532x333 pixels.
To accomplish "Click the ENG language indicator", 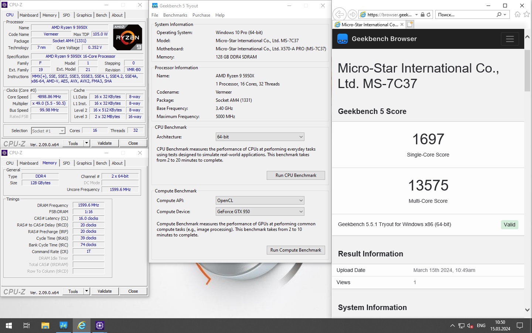I will coord(481,326).
